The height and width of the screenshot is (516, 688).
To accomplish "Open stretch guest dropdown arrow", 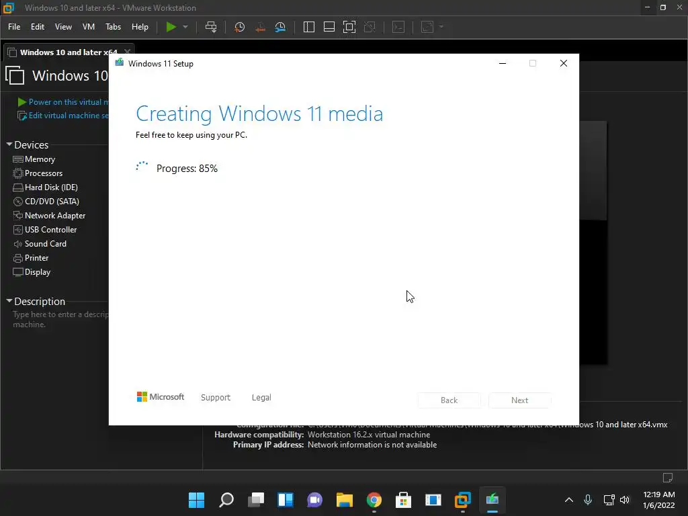I will tap(441, 27).
